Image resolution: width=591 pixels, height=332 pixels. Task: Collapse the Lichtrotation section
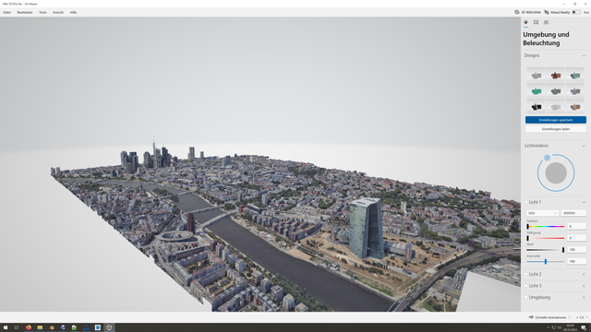point(584,146)
